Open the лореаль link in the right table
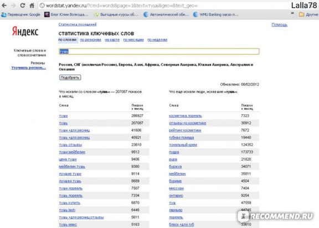Screen dimensions: 319x228 pos(176,218)
